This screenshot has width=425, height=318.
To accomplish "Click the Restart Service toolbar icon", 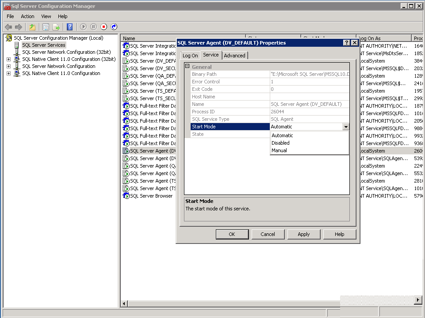I will click(x=114, y=27).
